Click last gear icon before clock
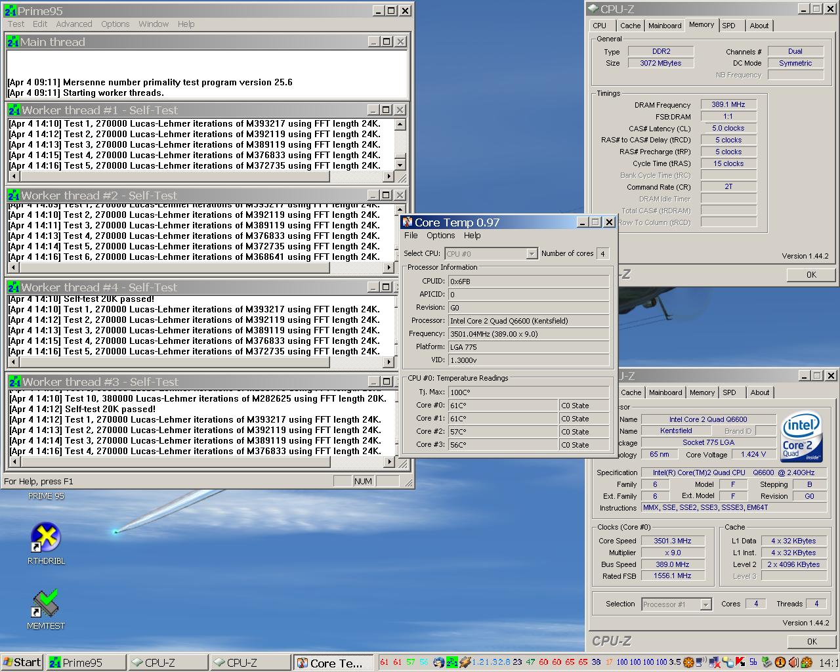The height and width of the screenshot is (672, 840). click(x=807, y=662)
